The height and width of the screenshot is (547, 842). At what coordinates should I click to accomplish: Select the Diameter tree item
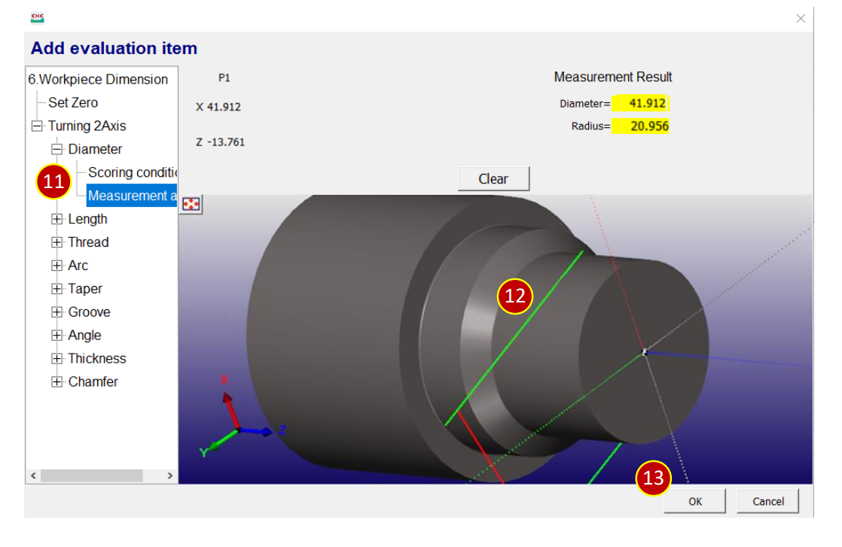tap(95, 149)
